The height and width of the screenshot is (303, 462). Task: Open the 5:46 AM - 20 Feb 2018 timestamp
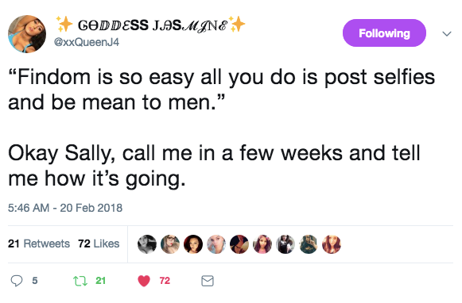65,208
